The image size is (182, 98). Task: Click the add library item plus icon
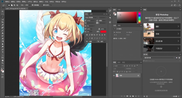pos(144,96)
